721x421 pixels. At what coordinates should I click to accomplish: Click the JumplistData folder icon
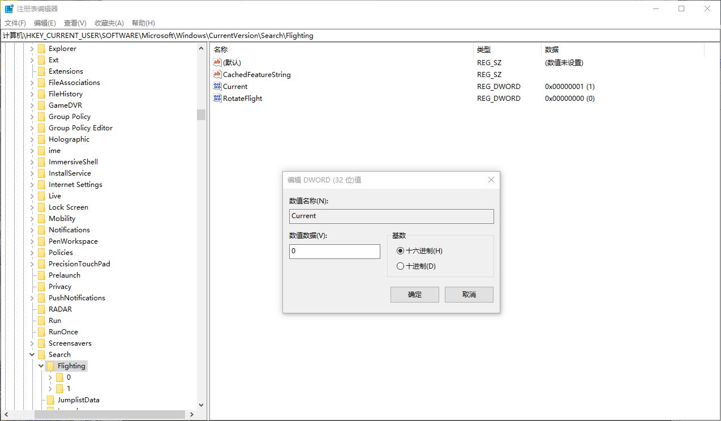tap(51, 399)
